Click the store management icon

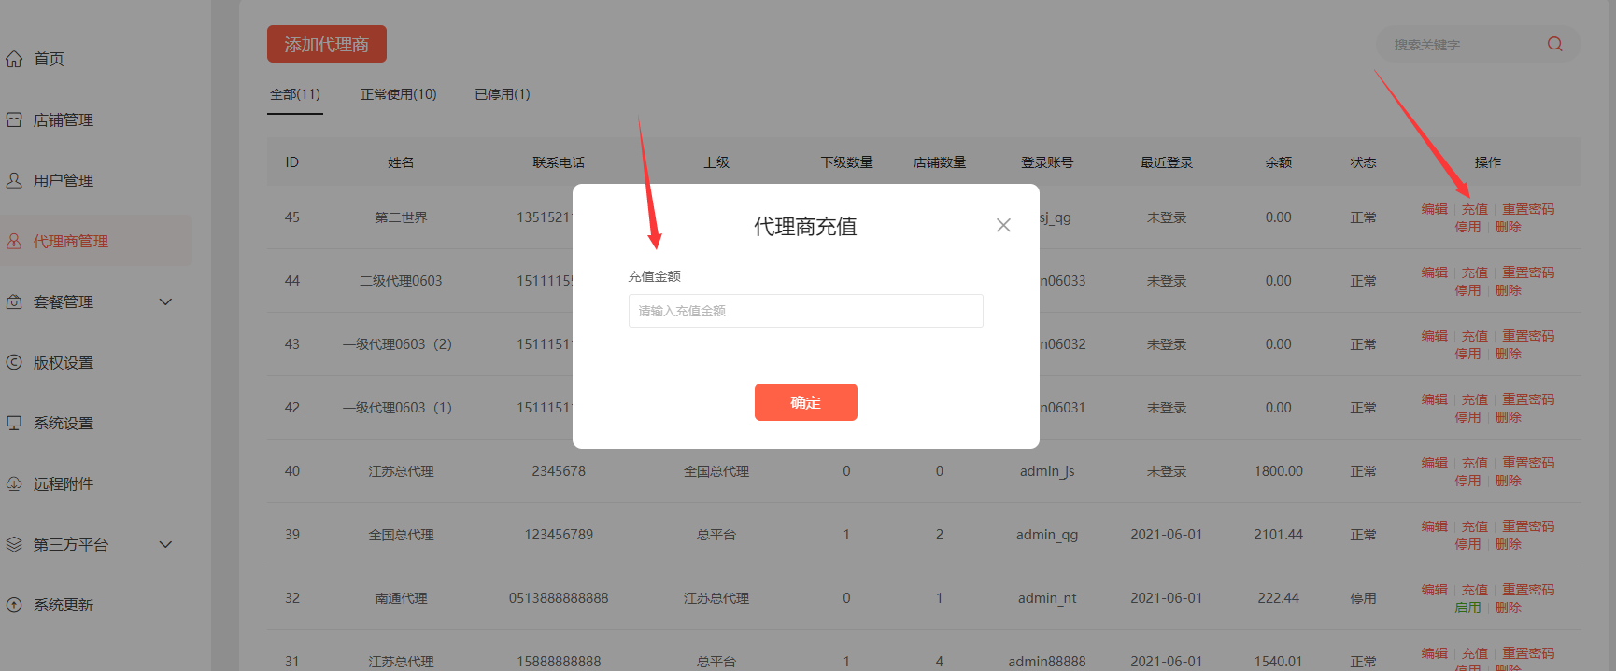14,119
